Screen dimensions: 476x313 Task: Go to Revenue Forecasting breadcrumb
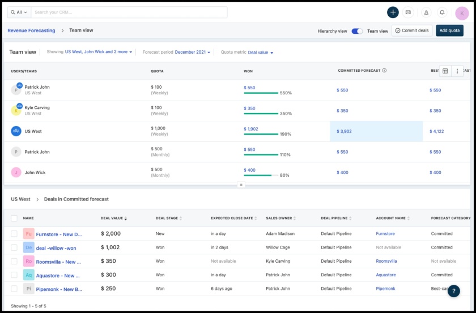31,31
